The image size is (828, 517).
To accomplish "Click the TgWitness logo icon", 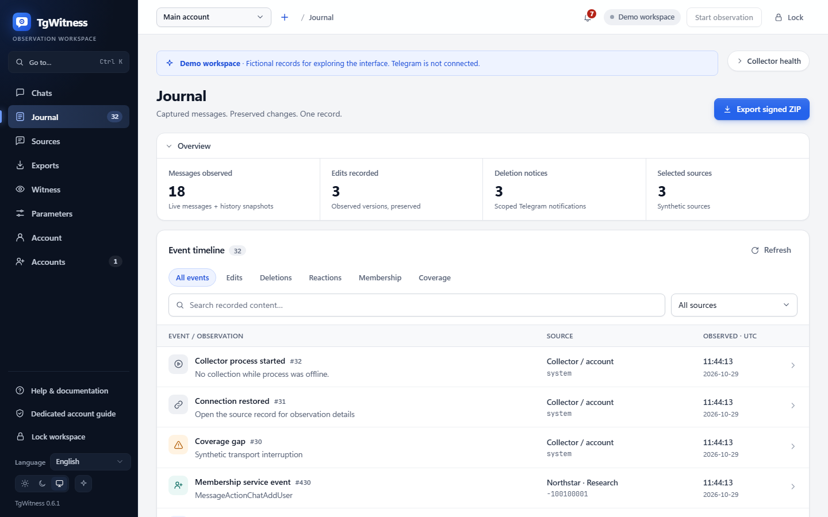I will 22,22.
